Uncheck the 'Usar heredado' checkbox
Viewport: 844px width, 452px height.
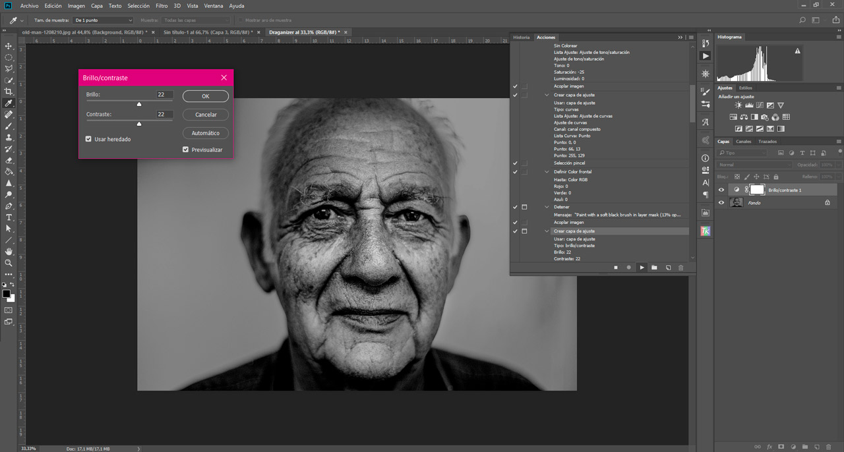[x=88, y=139]
